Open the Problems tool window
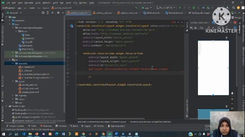 click(46, 126)
